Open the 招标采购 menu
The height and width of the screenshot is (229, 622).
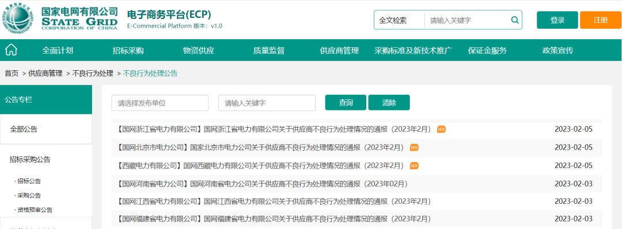click(x=128, y=50)
